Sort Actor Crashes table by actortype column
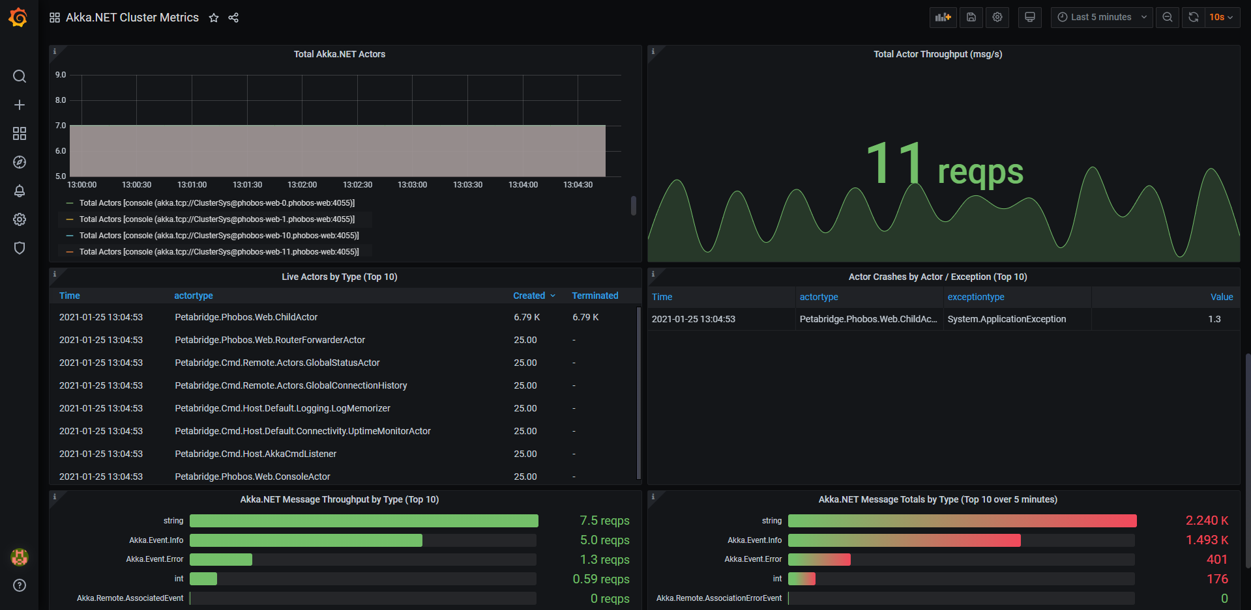Viewport: 1251px width, 610px height. pos(819,297)
